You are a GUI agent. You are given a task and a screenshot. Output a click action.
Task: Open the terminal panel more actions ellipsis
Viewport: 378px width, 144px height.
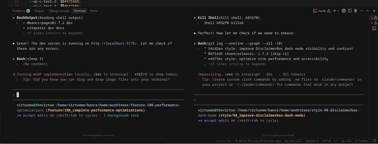click(x=361, y=11)
